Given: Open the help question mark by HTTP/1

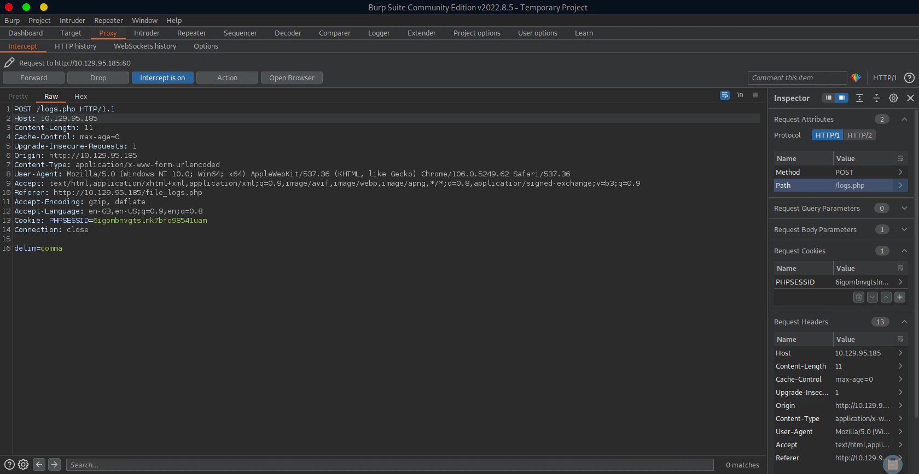Looking at the screenshot, I should (x=909, y=78).
